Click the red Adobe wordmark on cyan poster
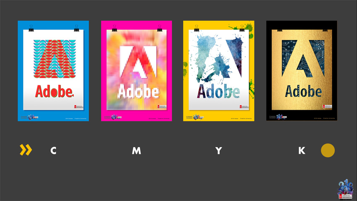This screenshot has height=201, width=357. 54,91
